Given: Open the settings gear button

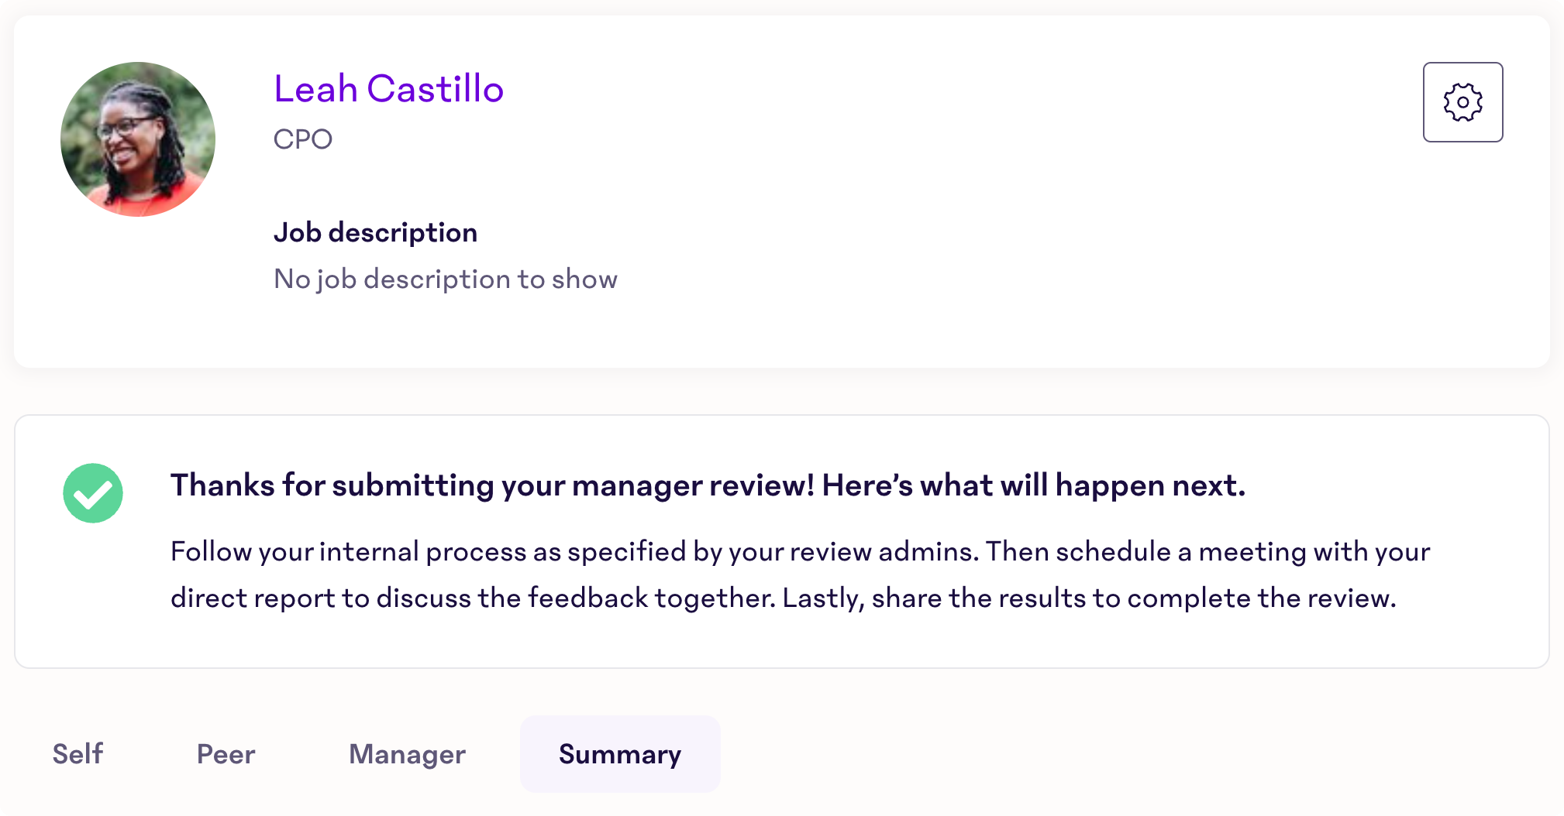Looking at the screenshot, I should [x=1462, y=102].
